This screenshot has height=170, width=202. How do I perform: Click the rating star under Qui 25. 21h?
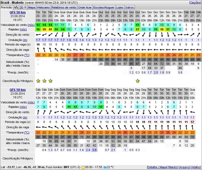138,81
